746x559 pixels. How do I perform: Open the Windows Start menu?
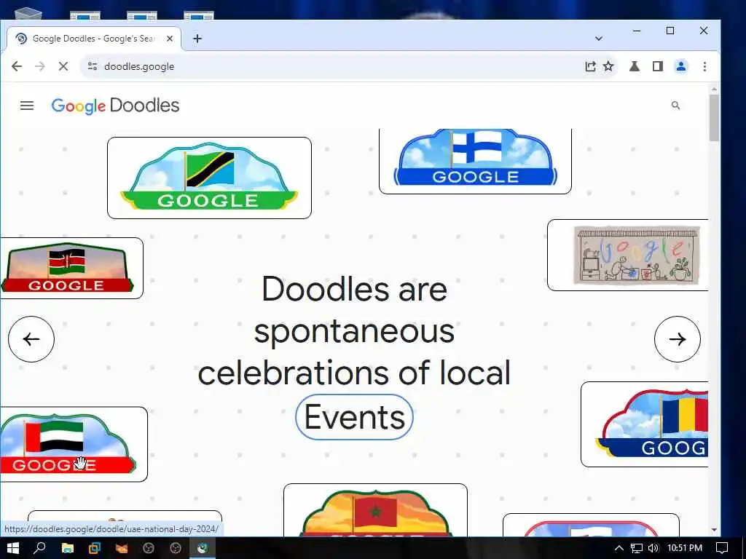[13, 548]
